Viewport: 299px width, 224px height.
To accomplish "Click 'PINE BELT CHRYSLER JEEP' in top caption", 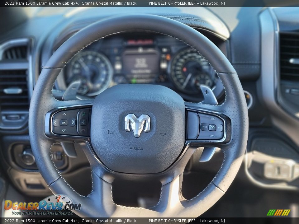I will [x=172, y=3].
